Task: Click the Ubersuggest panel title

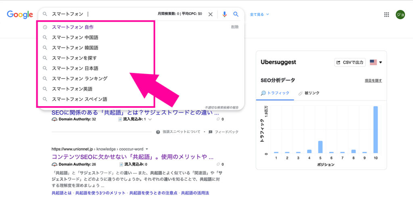Action: (278, 62)
